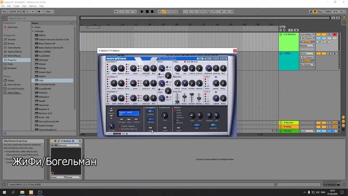Screen dimensions: 348x196
Task: Expand the first folder in plug-in list
Action: [x=33, y=27]
